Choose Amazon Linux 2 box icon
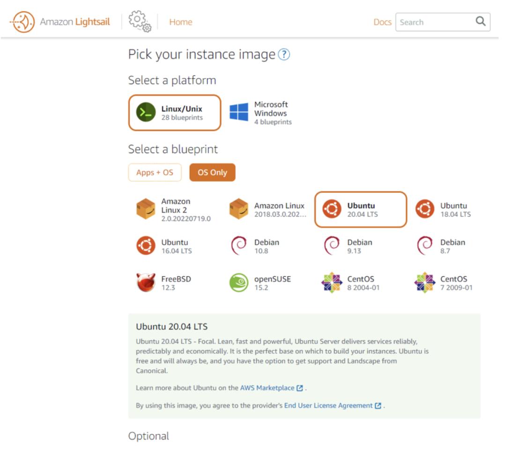The image size is (506, 449). point(146,209)
